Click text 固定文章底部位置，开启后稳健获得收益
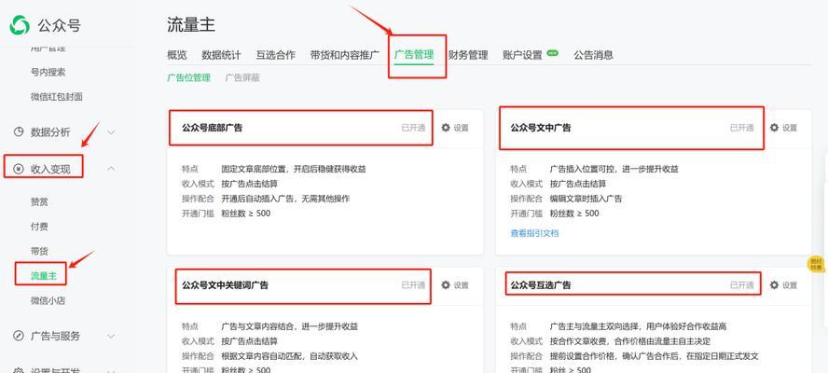This screenshot has width=828, height=373. [294, 169]
